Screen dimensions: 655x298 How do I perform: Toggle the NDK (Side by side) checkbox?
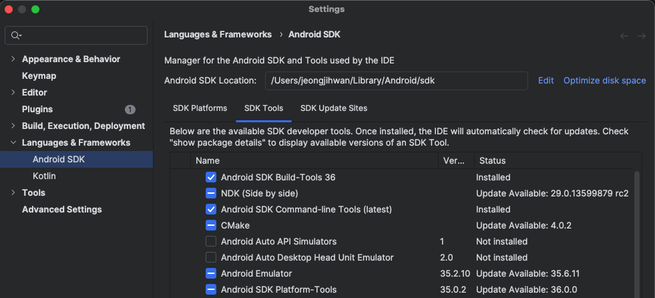coord(211,193)
